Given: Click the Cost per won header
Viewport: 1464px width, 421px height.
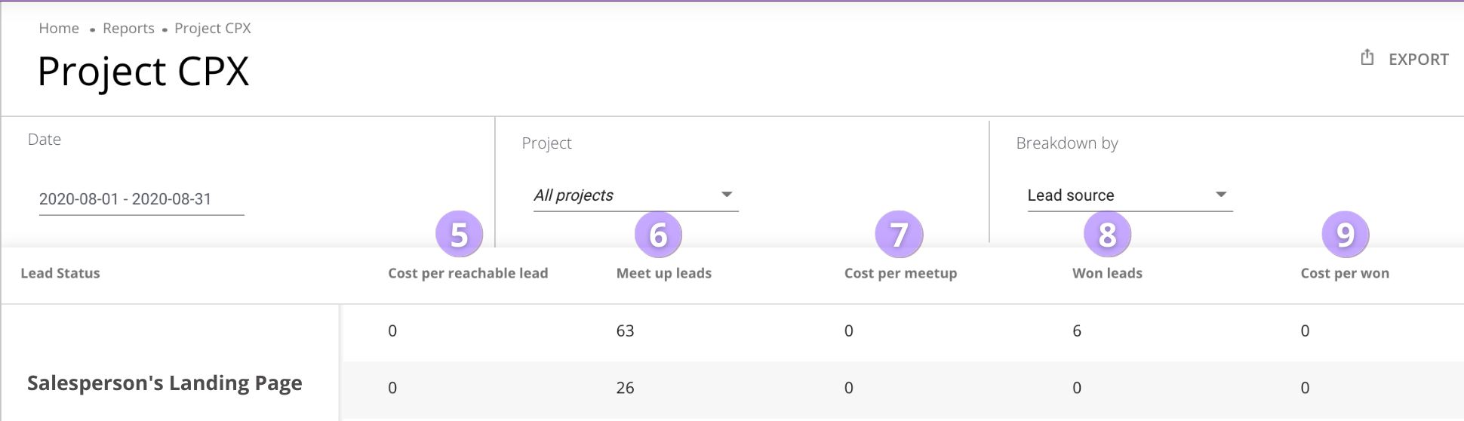Looking at the screenshot, I should [x=1344, y=274].
